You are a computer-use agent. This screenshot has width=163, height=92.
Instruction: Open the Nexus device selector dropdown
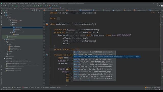coord(27,6)
